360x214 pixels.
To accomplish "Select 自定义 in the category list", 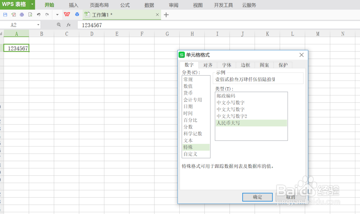I will coord(196,154).
